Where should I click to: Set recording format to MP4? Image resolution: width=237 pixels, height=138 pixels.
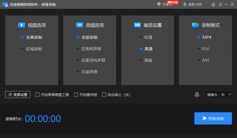tap(204, 37)
